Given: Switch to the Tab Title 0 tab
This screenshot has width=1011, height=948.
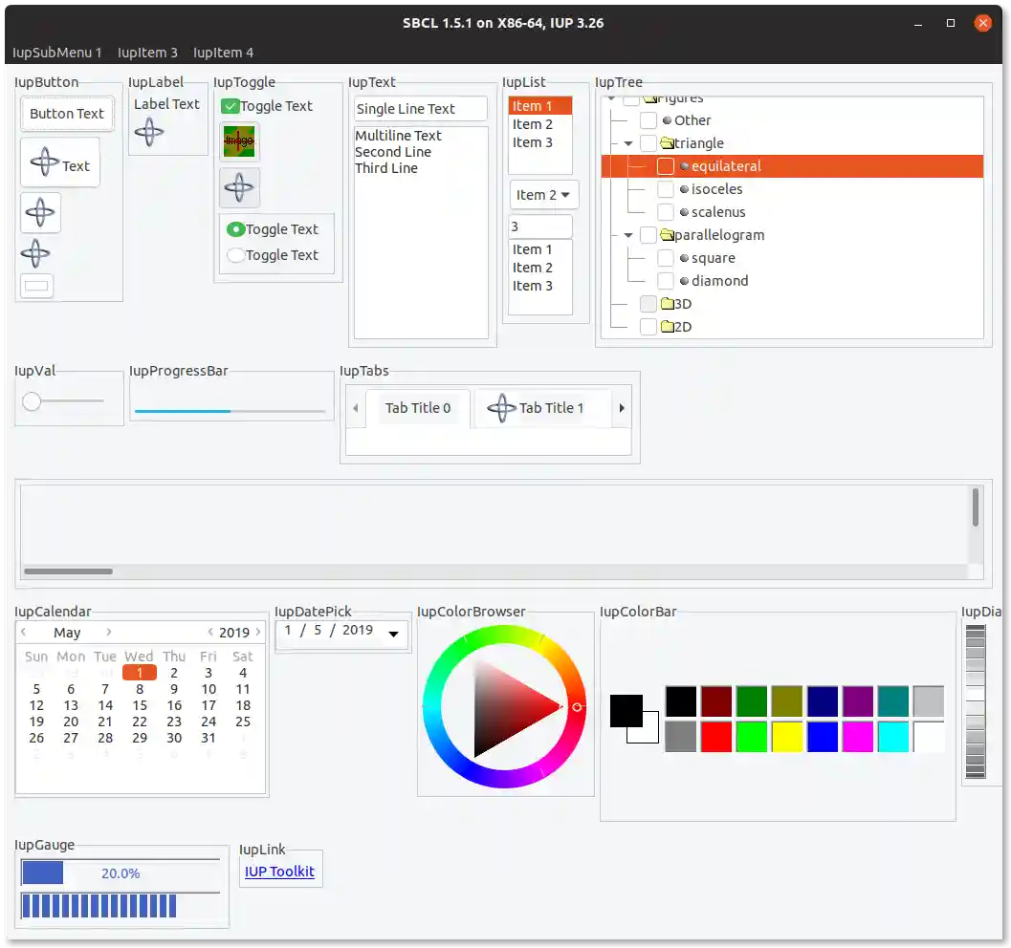Looking at the screenshot, I should coord(418,407).
